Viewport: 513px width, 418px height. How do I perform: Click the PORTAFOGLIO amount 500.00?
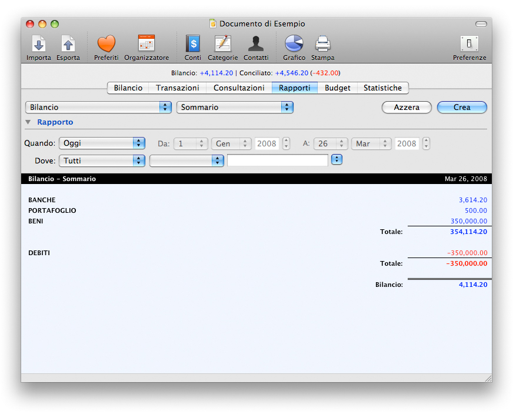click(x=476, y=210)
